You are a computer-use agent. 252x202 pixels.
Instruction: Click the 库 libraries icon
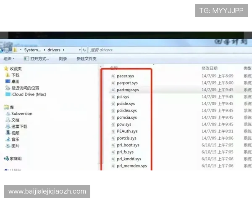(6, 107)
